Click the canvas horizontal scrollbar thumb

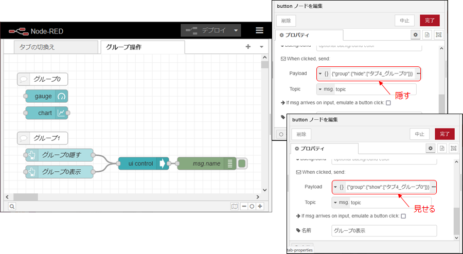26,196
